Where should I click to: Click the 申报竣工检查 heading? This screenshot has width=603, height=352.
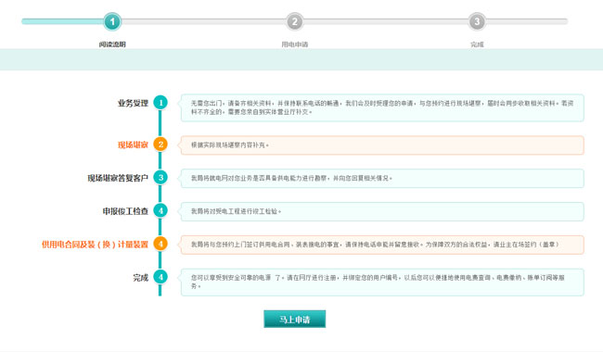click(x=125, y=211)
